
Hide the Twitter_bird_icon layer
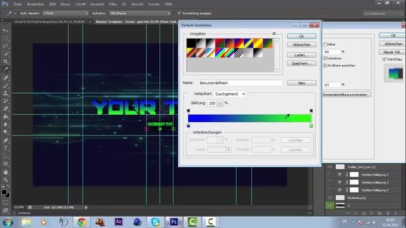coord(330,167)
